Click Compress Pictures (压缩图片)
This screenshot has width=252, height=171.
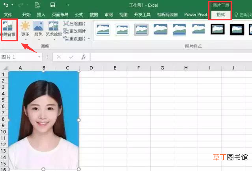[75, 24]
